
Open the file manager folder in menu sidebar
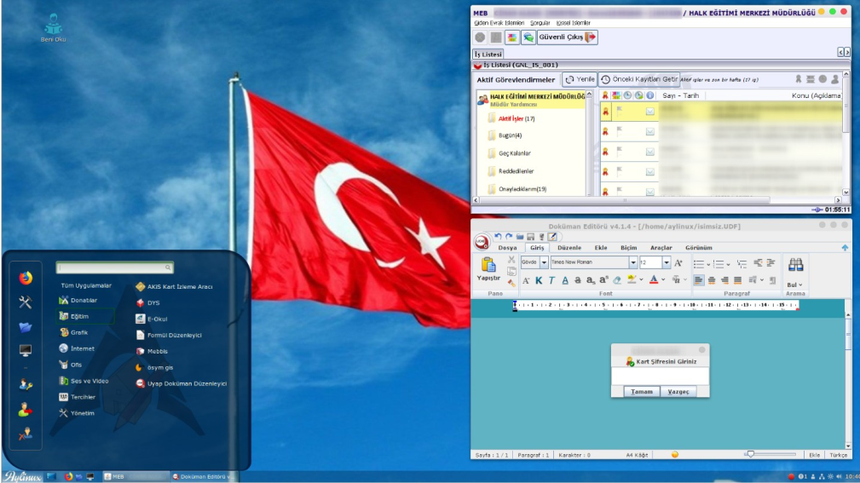26,327
